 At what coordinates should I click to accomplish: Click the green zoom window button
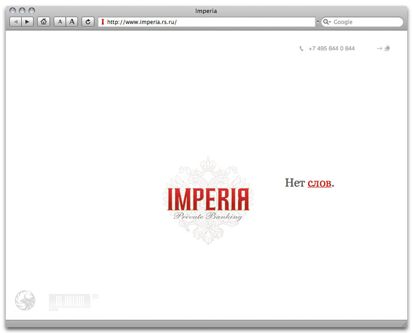pyautogui.click(x=32, y=10)
